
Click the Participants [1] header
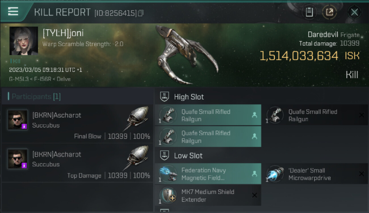[x=36, y=97]
